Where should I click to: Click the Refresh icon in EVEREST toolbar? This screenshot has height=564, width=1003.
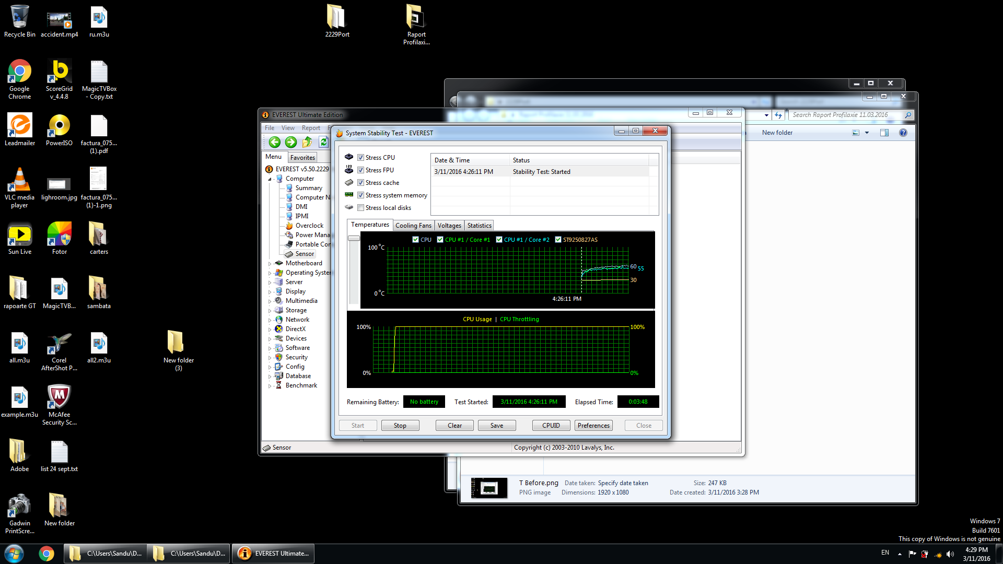(323, 142)
